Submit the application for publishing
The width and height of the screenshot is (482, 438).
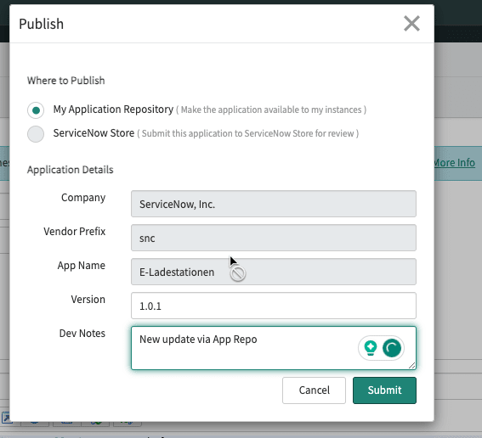coord(384,390)
